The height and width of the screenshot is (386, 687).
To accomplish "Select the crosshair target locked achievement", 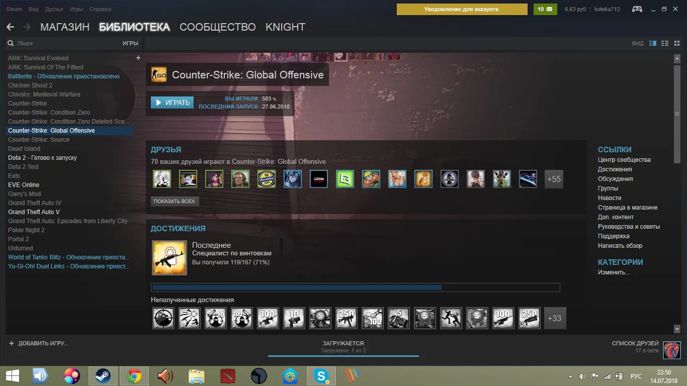I will [x=163, y=318].
